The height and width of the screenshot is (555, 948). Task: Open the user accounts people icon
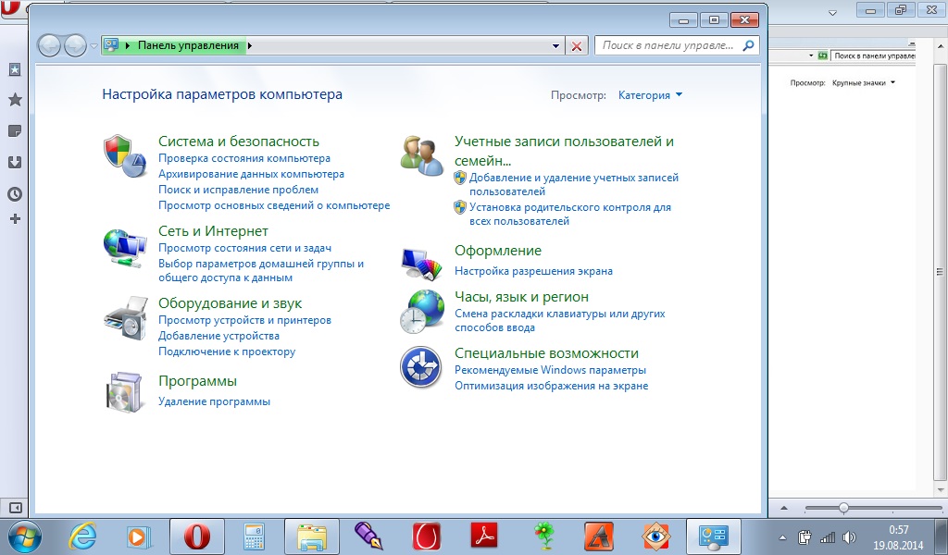point(421,154)
